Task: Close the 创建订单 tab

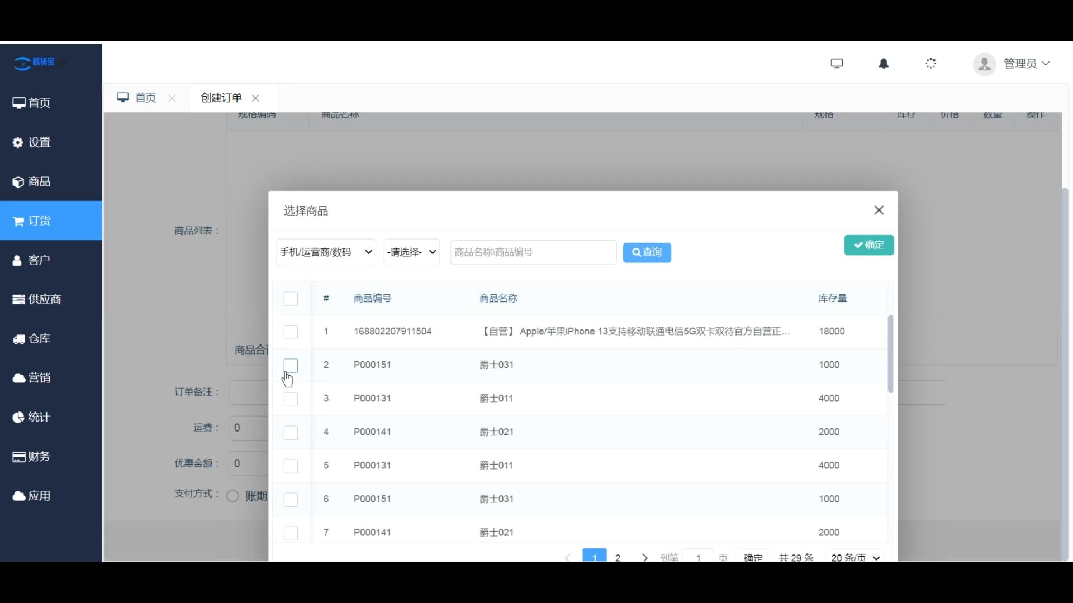Action: [x=255, y=98]
